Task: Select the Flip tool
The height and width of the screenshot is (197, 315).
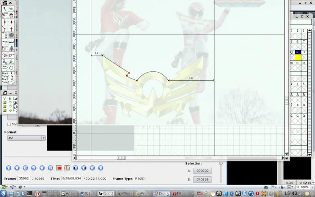Action: (x=11, y=48)
